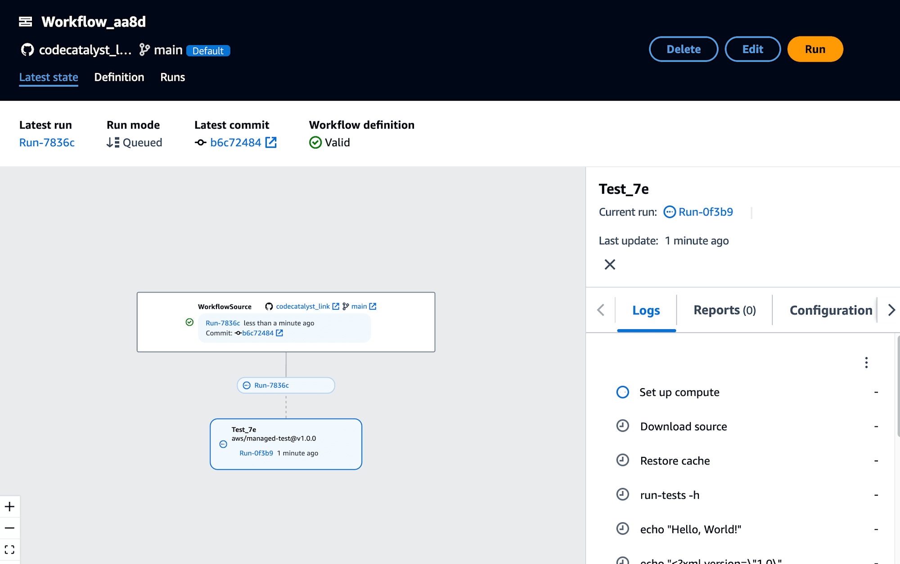Open latest commit b6c72484 link
This screenshot has height=564, width=900.
(x=235, y=143)
